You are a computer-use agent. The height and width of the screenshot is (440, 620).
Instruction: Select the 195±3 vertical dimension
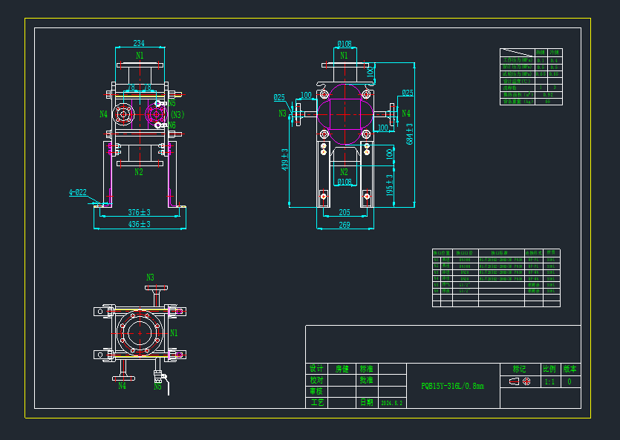tap(390, 185)
